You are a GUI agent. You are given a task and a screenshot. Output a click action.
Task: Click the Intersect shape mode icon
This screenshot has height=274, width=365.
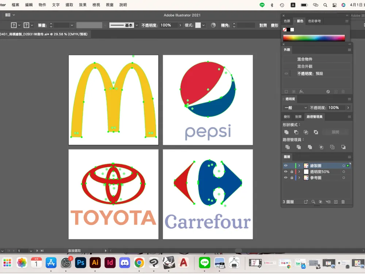306,132
